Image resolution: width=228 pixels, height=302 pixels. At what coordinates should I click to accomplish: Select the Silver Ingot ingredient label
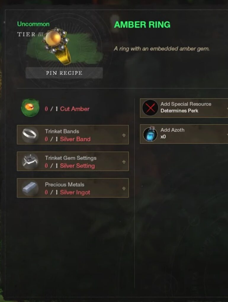coord(75,192)
